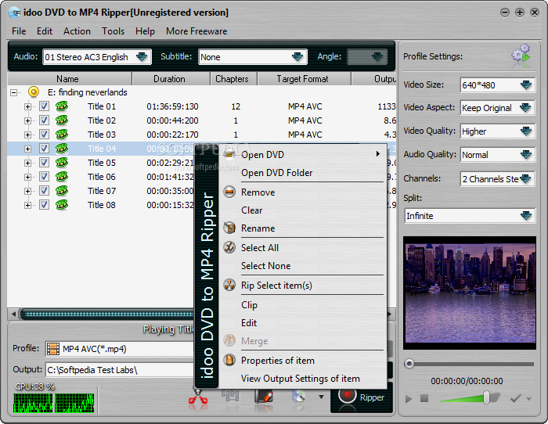
Task: Click the Output path input field
Action: coord(120,370)
